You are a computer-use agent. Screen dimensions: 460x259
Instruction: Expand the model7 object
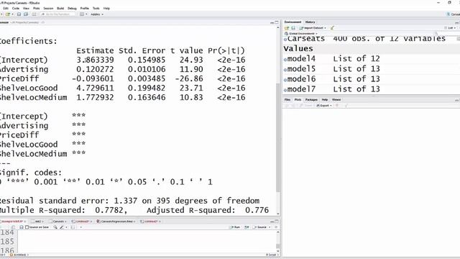285,90
